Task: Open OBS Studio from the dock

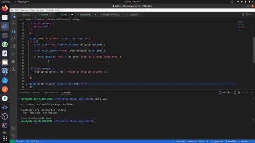Action: pos(5,116)
